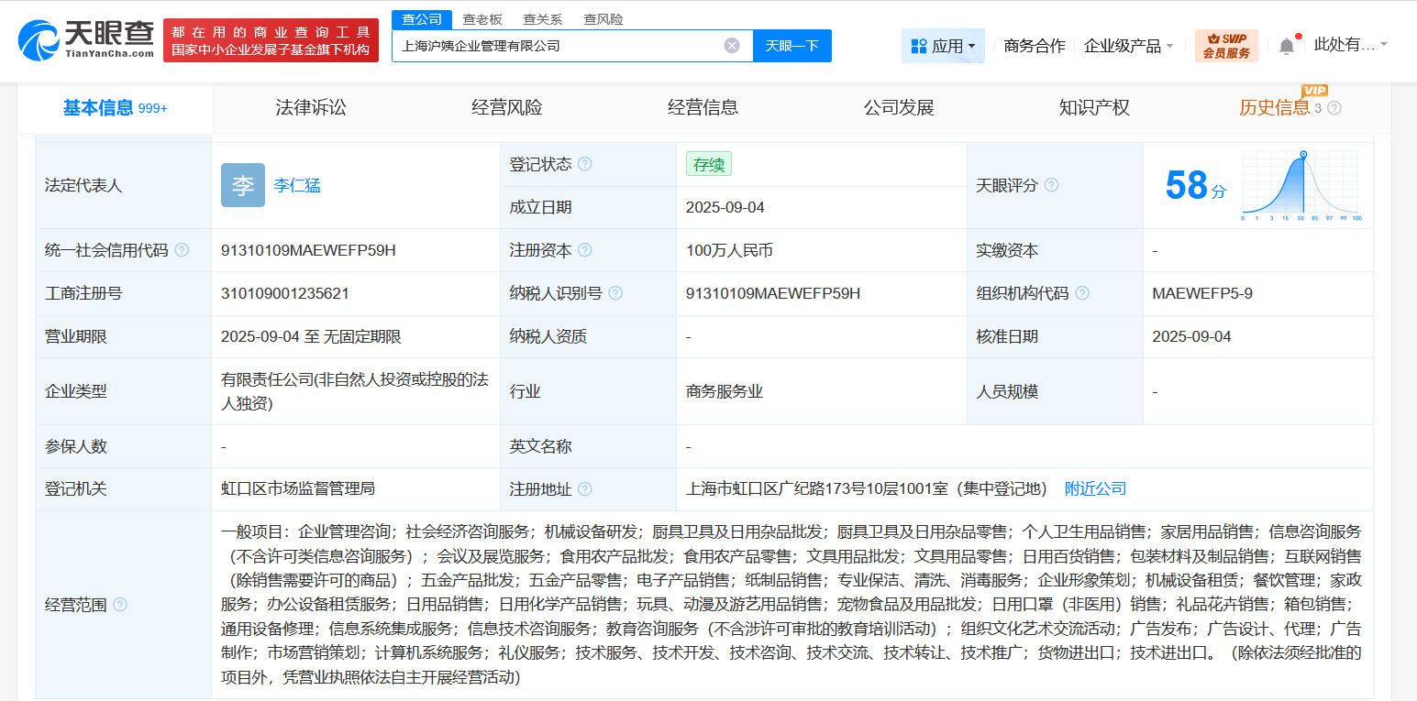Click the 58分 score trend chart
This screenshot has height=701, width=1417.
tap(1300, 184)
